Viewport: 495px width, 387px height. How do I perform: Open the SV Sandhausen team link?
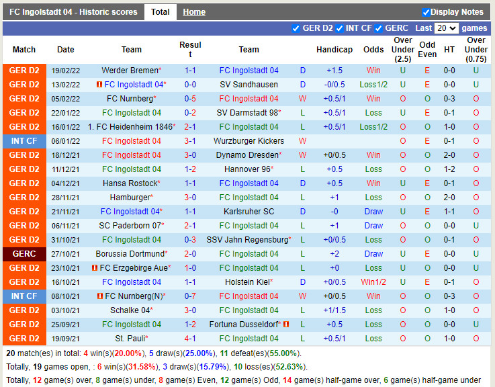(249, 85)
